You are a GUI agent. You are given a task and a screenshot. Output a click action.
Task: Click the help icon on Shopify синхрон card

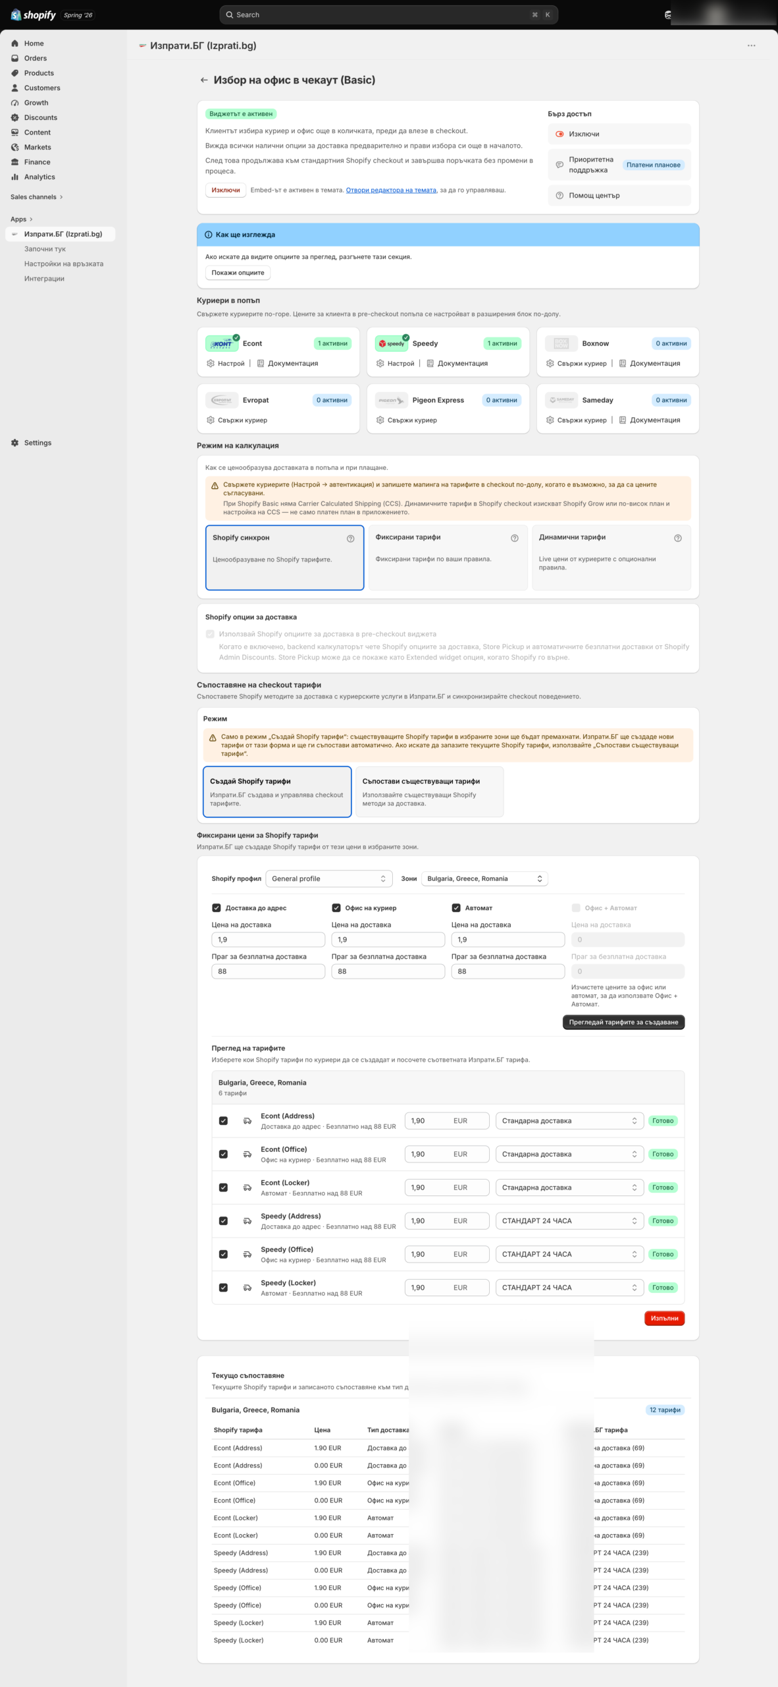click(x=351, y=538)
